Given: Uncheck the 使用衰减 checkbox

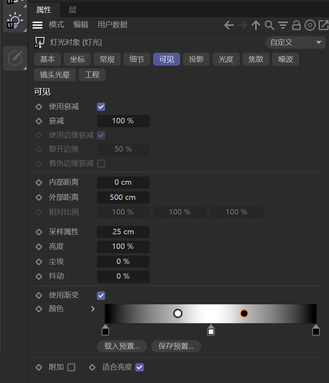Looking at the screenshot, I should click(101, 107).
